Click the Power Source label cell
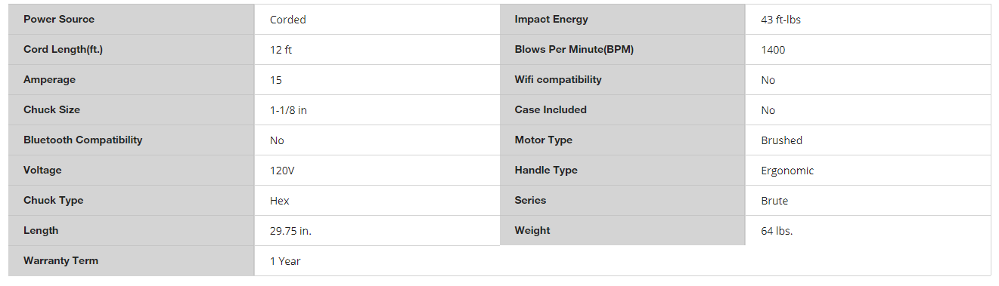The height and width of the screenshot is (286, 999). click(132, 20)
